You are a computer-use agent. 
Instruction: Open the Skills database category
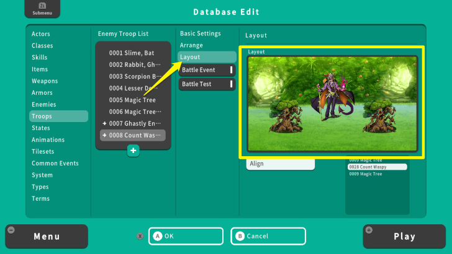tap(40, 57)
